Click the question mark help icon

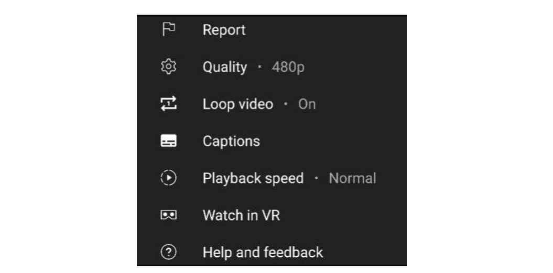tap(168, 253)
